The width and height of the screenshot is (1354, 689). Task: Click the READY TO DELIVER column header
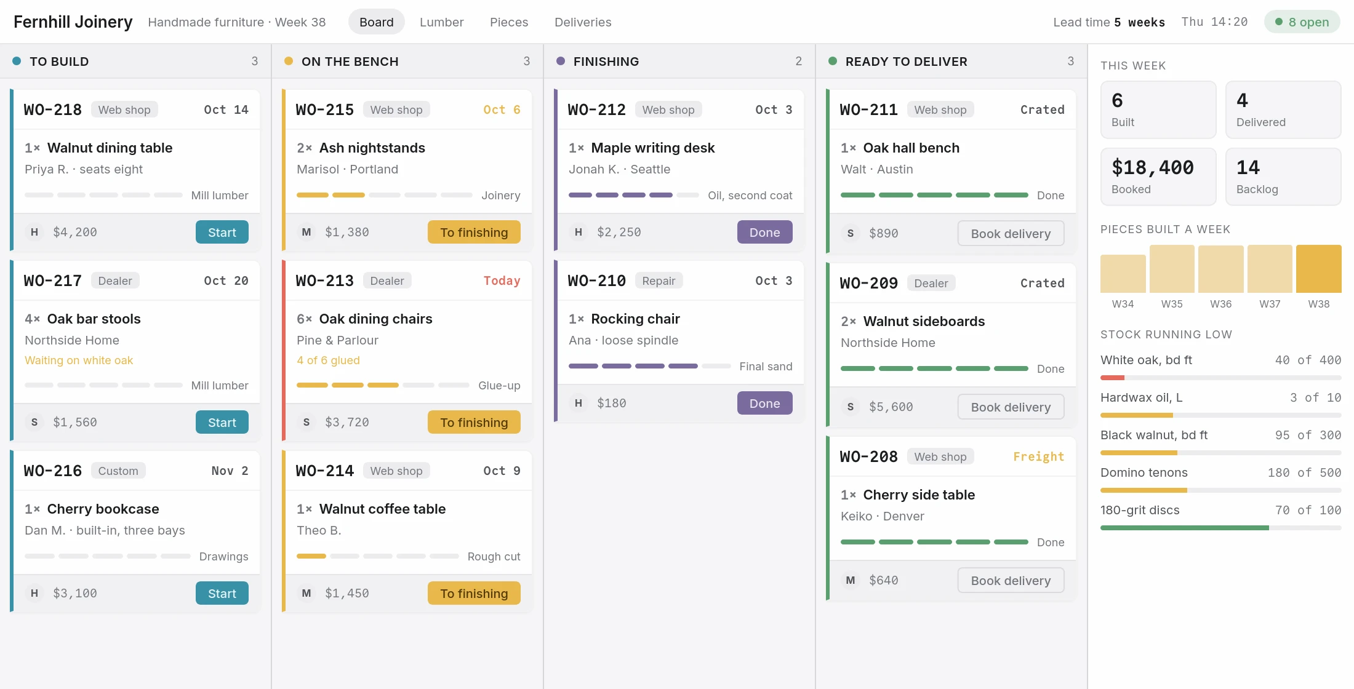[951, 61]
